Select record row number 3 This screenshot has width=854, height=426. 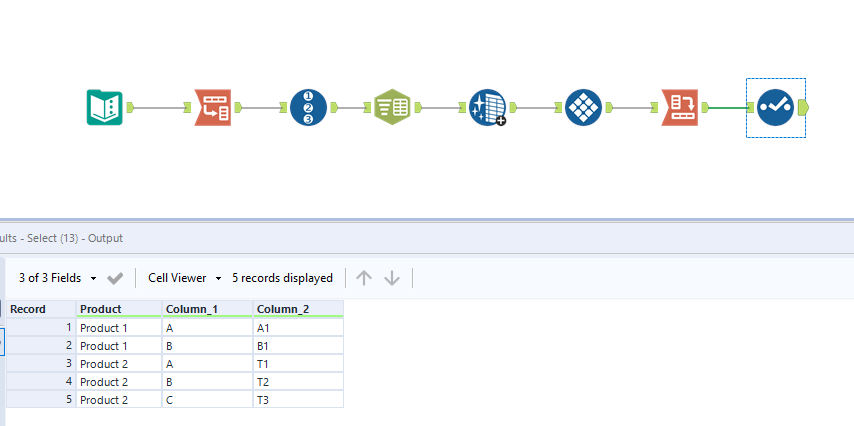coord(40,363)
